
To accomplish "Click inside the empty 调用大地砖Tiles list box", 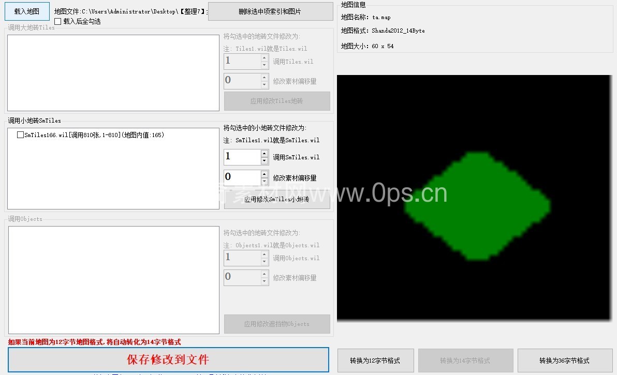I will 113,73.
